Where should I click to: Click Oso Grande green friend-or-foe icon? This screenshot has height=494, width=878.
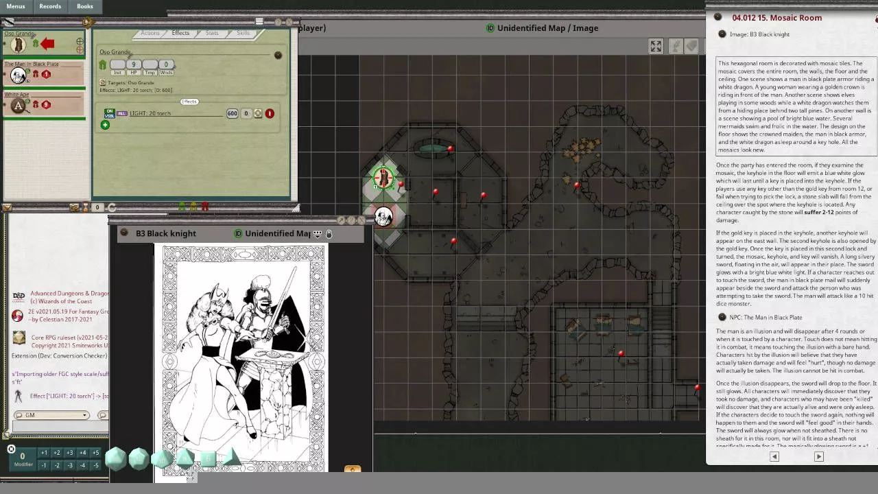click(x=35, y=44)
